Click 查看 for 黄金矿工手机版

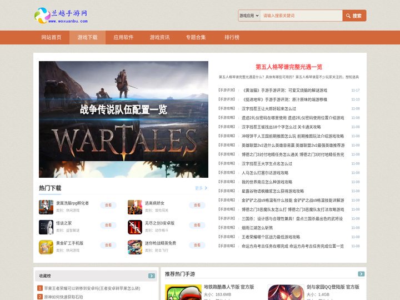pyautogui.click(x=108, y=245)
